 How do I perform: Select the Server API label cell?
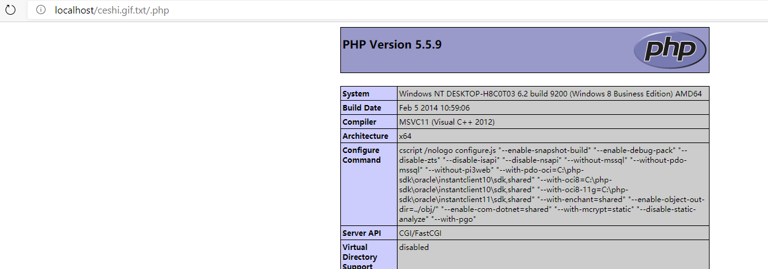coord(369,233)
